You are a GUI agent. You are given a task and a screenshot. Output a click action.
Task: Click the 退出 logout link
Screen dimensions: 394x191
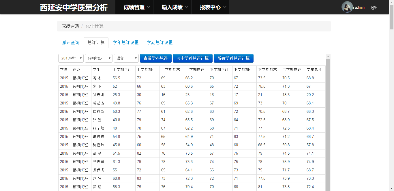[x=374, y=8]
